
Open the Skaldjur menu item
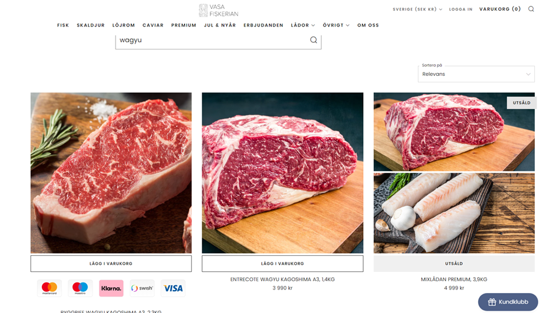coord(91,25)
